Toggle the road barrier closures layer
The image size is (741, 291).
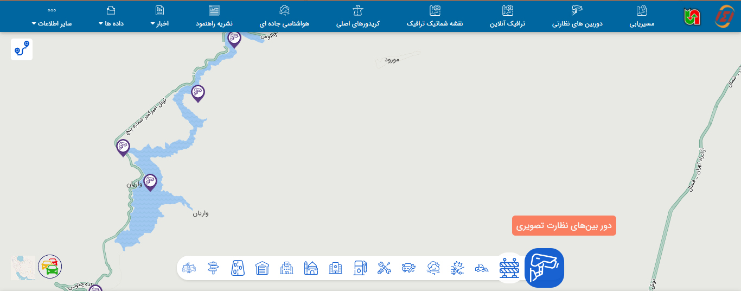point(509,268)
